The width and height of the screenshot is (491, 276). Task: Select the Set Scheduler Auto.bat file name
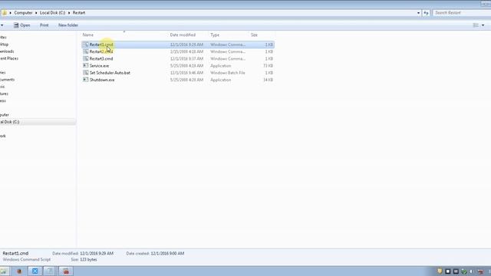pos(110,73)
